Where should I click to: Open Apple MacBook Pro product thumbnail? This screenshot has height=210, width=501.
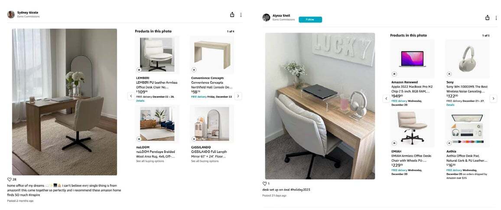click(412, 59)
